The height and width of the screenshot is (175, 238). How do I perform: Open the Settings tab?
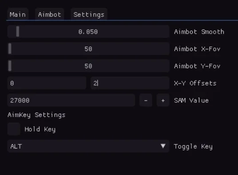coord(89,14)
